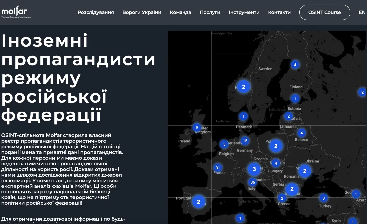This screenshot has height=224, width=367.
Task: Switch site language to EN
Action: [x=362, y=12]
